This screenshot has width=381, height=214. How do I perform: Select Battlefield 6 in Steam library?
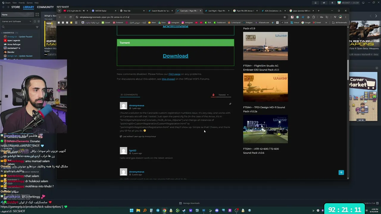14,48
